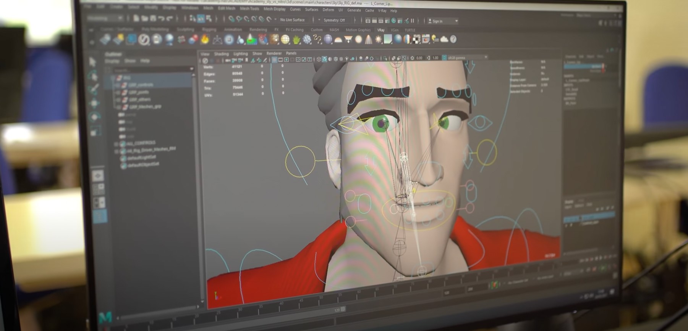Open the Help menu in main menu bar
Image resolution: width=688 pixels, height=331 pixels.
(x=393, y=11)
